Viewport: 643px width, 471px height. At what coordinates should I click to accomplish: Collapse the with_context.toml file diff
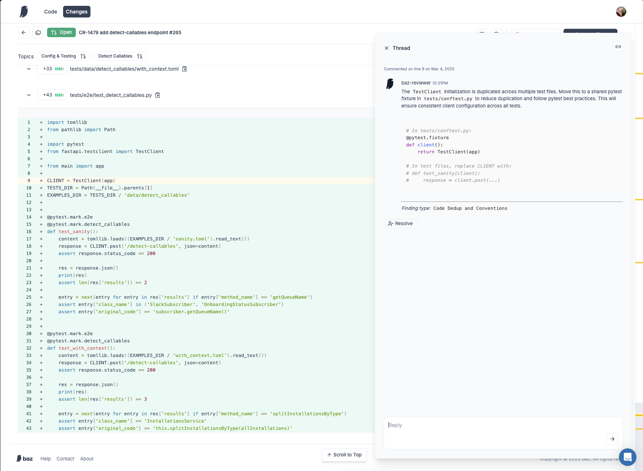pos(29,69)
